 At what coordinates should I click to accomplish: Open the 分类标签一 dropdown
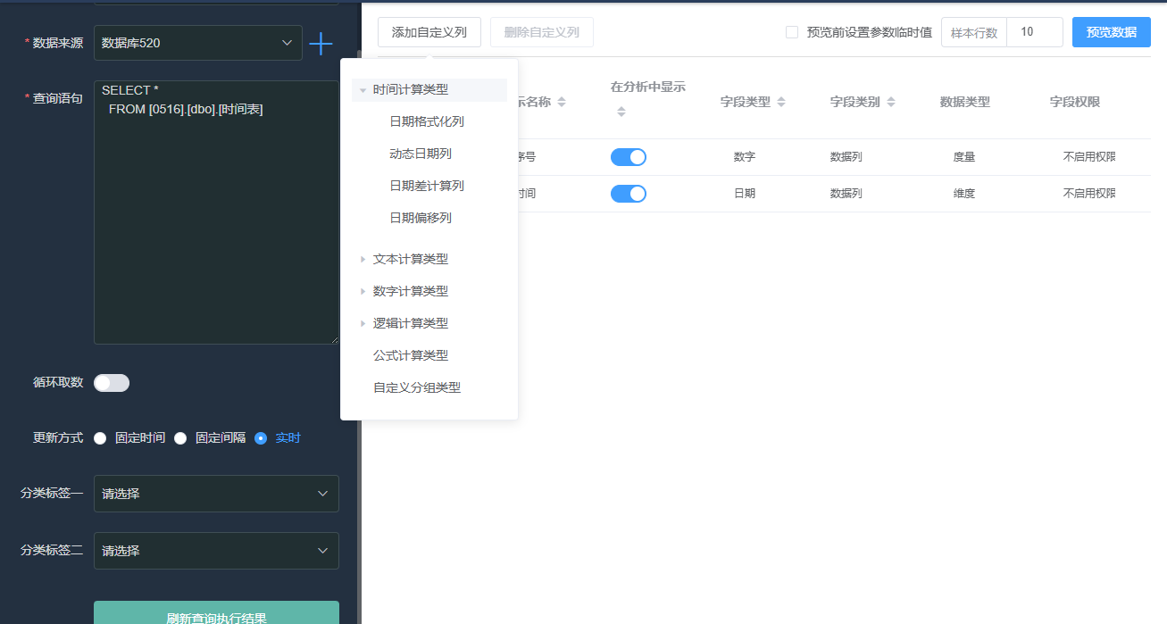click(216, 494)
